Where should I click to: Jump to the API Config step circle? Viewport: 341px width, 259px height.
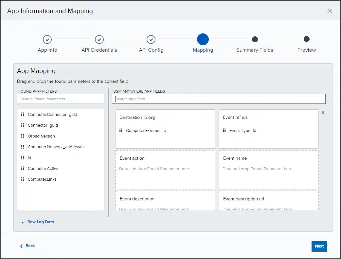coord(151,40)
